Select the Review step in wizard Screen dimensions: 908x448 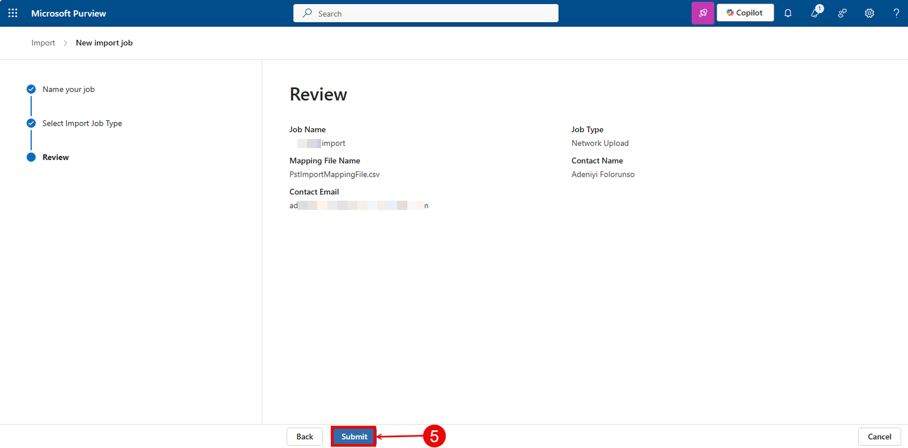(x=56, y=157)
